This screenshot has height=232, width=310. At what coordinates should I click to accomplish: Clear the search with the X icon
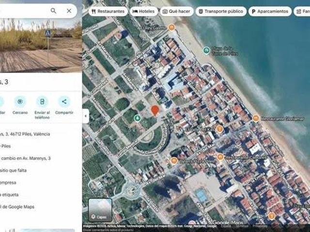69,11
